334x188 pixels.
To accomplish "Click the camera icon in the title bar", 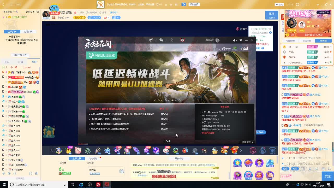I will (x=184, y=4).
